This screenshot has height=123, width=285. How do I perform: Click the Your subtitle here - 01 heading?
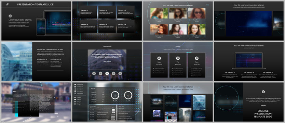click(x=42, y=59)
